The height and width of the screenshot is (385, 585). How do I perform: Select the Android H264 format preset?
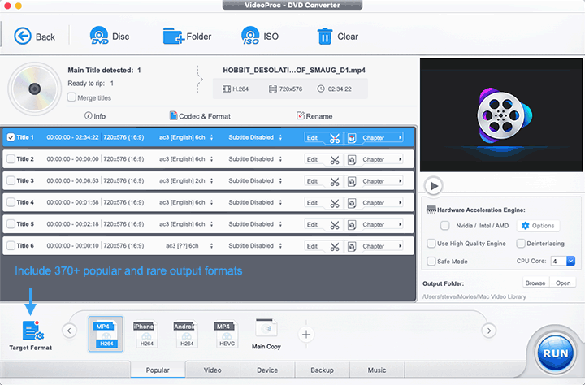pyautogui.click(x=185, y=335)
